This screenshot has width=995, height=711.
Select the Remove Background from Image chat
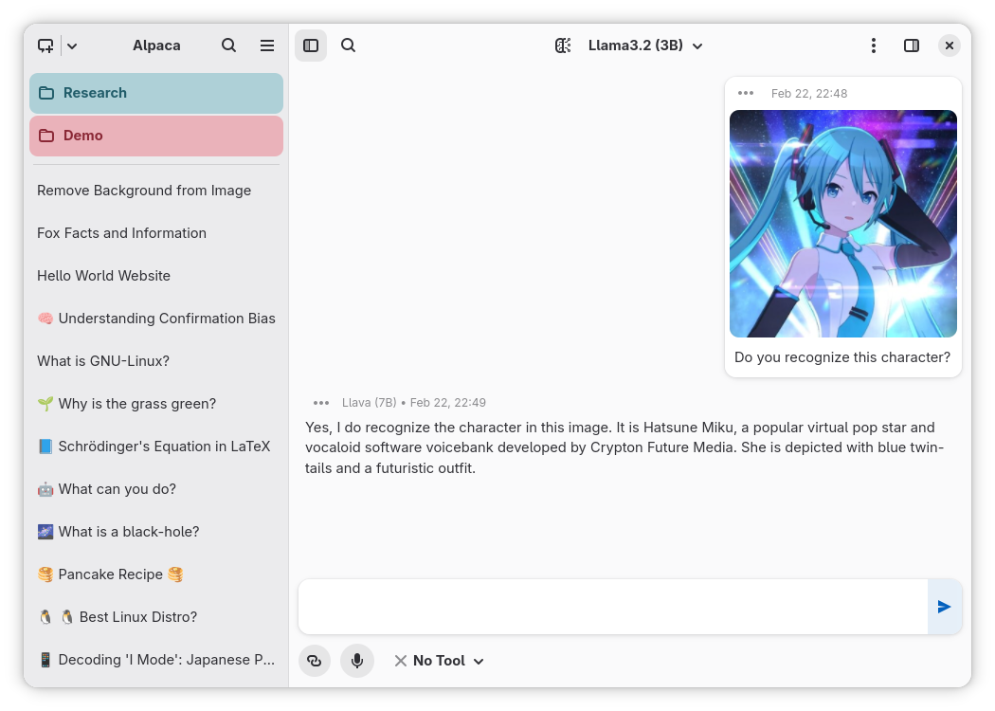point(156,191)
